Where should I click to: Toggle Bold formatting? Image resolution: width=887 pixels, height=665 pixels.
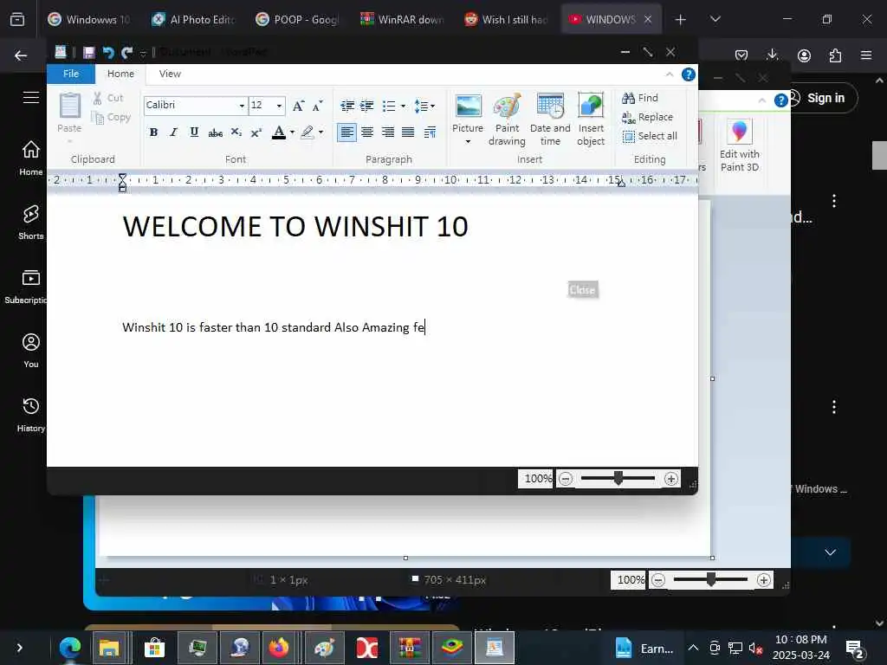click(x=153, y=132)
